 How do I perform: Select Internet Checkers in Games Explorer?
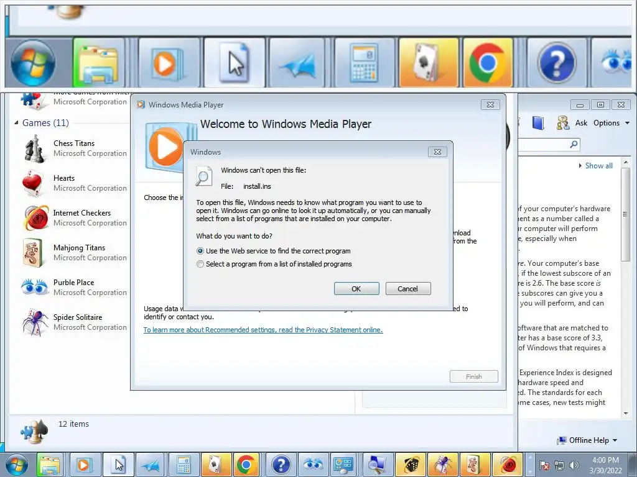click(75, 218)
